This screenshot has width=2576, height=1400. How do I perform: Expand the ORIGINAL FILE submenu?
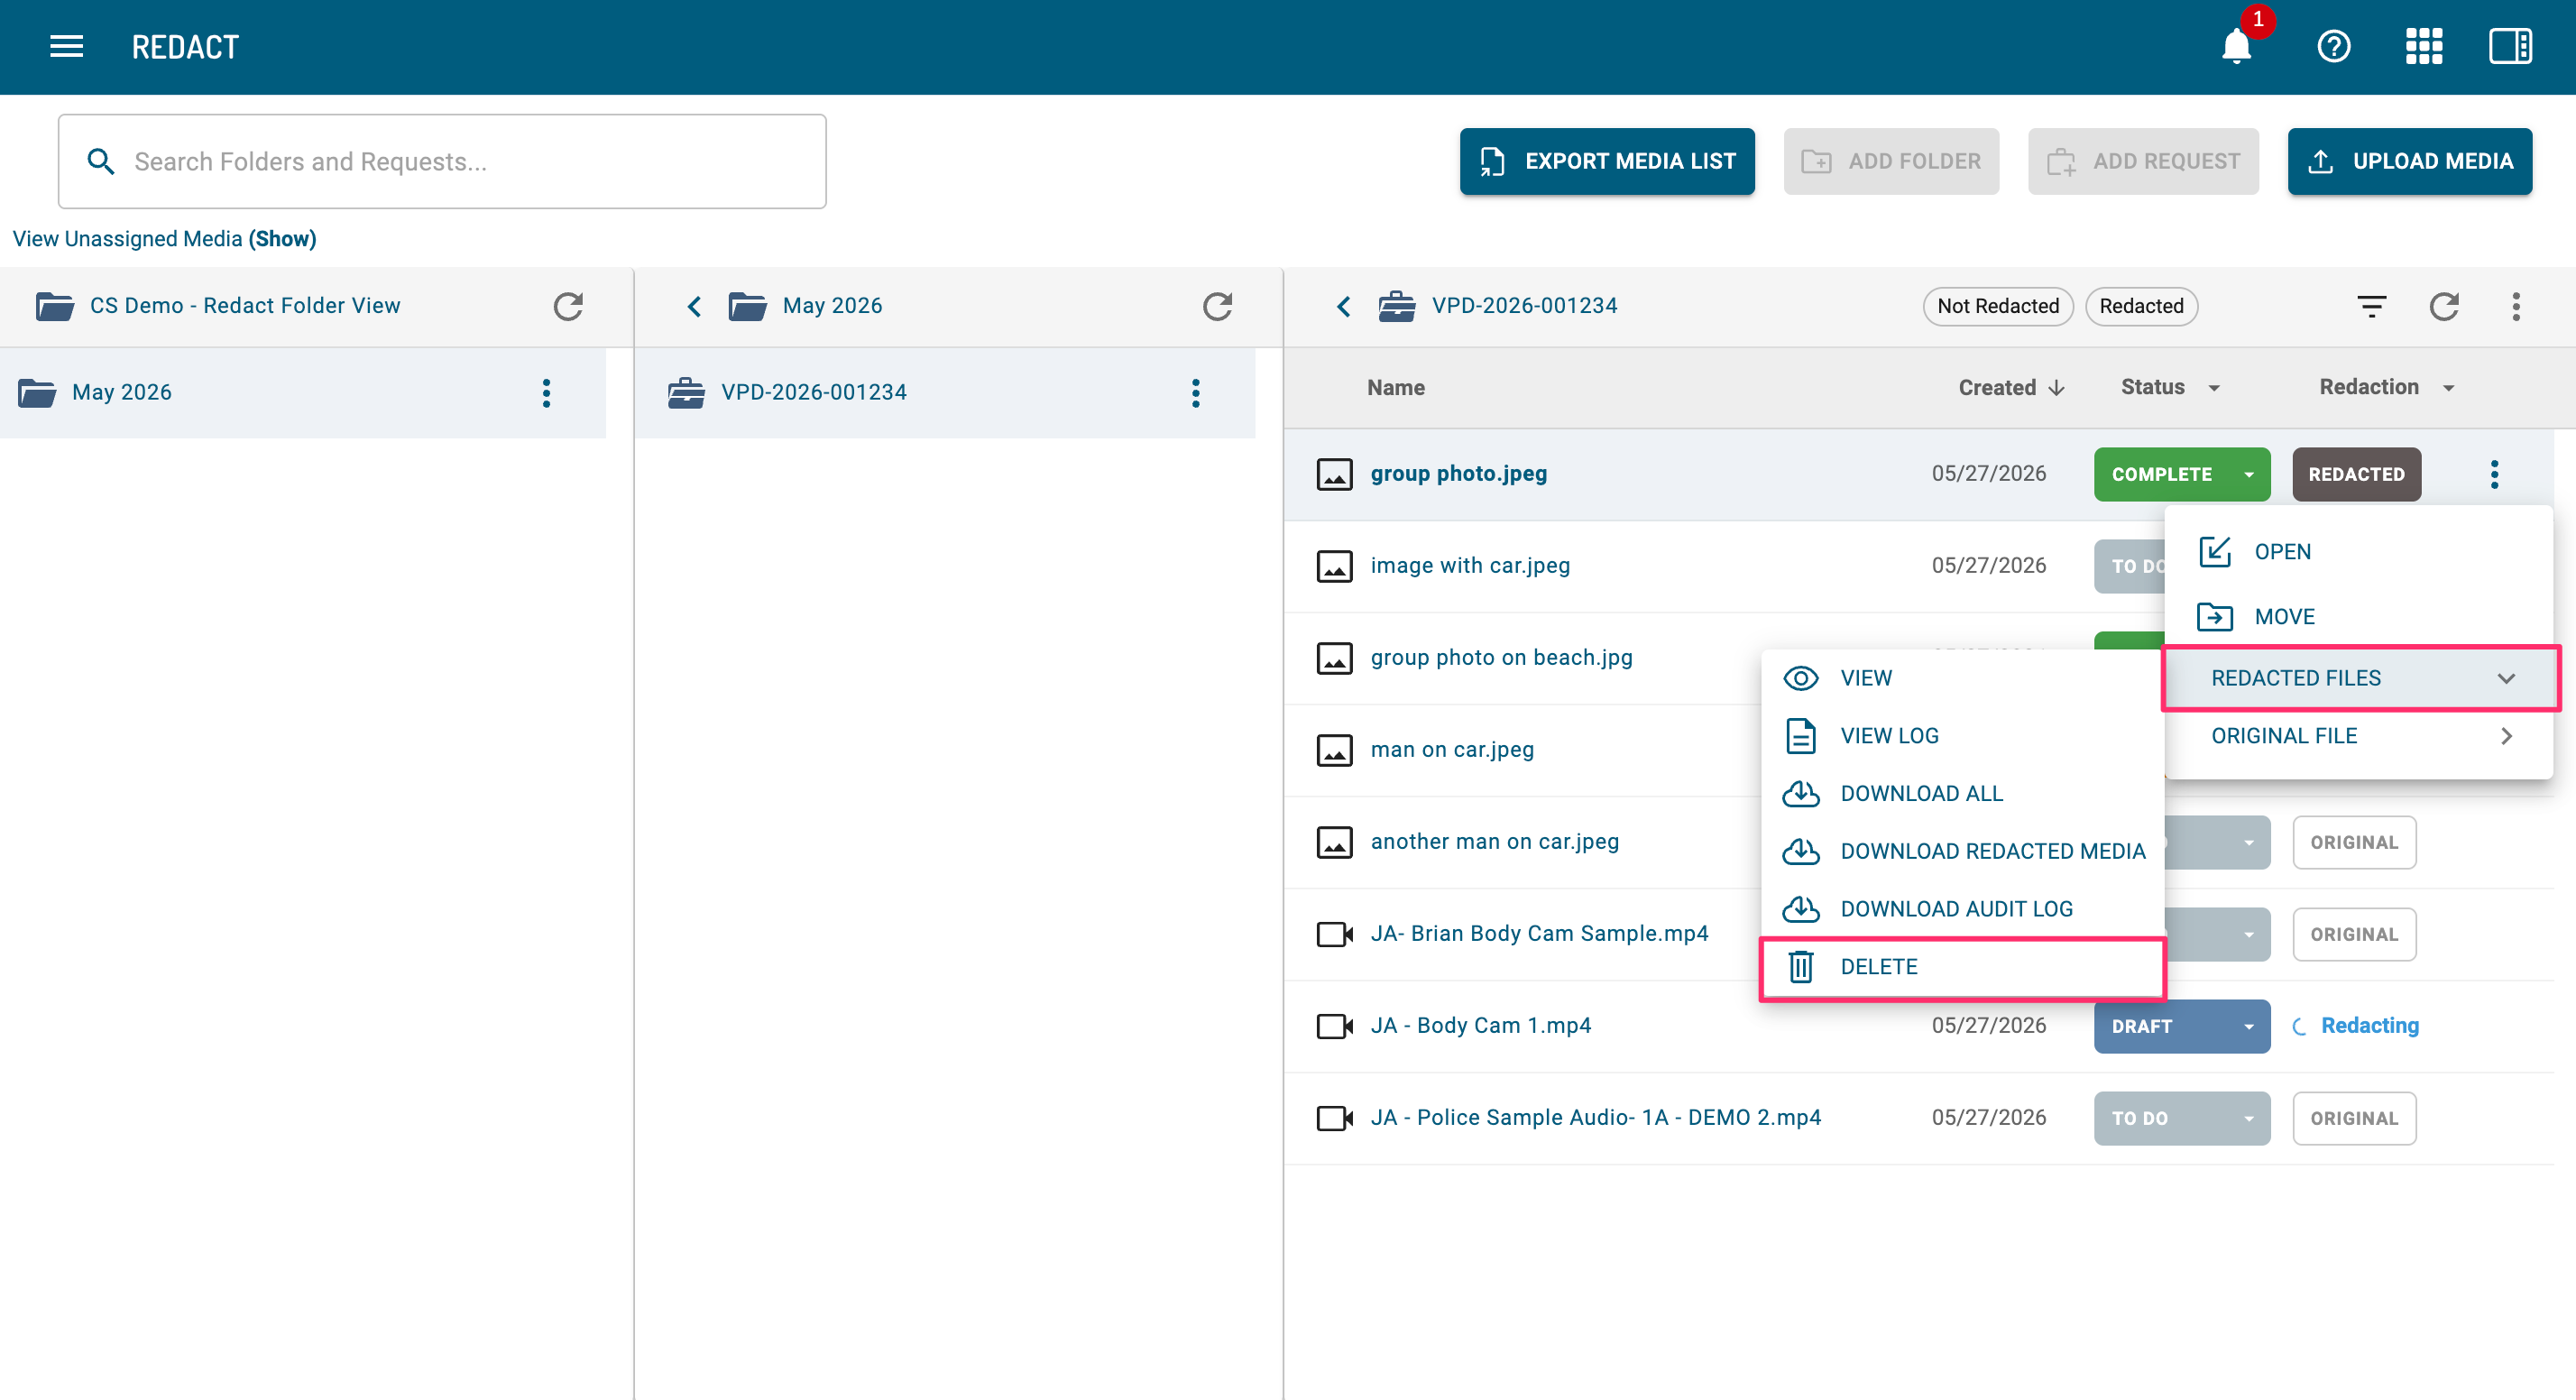coord(2360,736)
